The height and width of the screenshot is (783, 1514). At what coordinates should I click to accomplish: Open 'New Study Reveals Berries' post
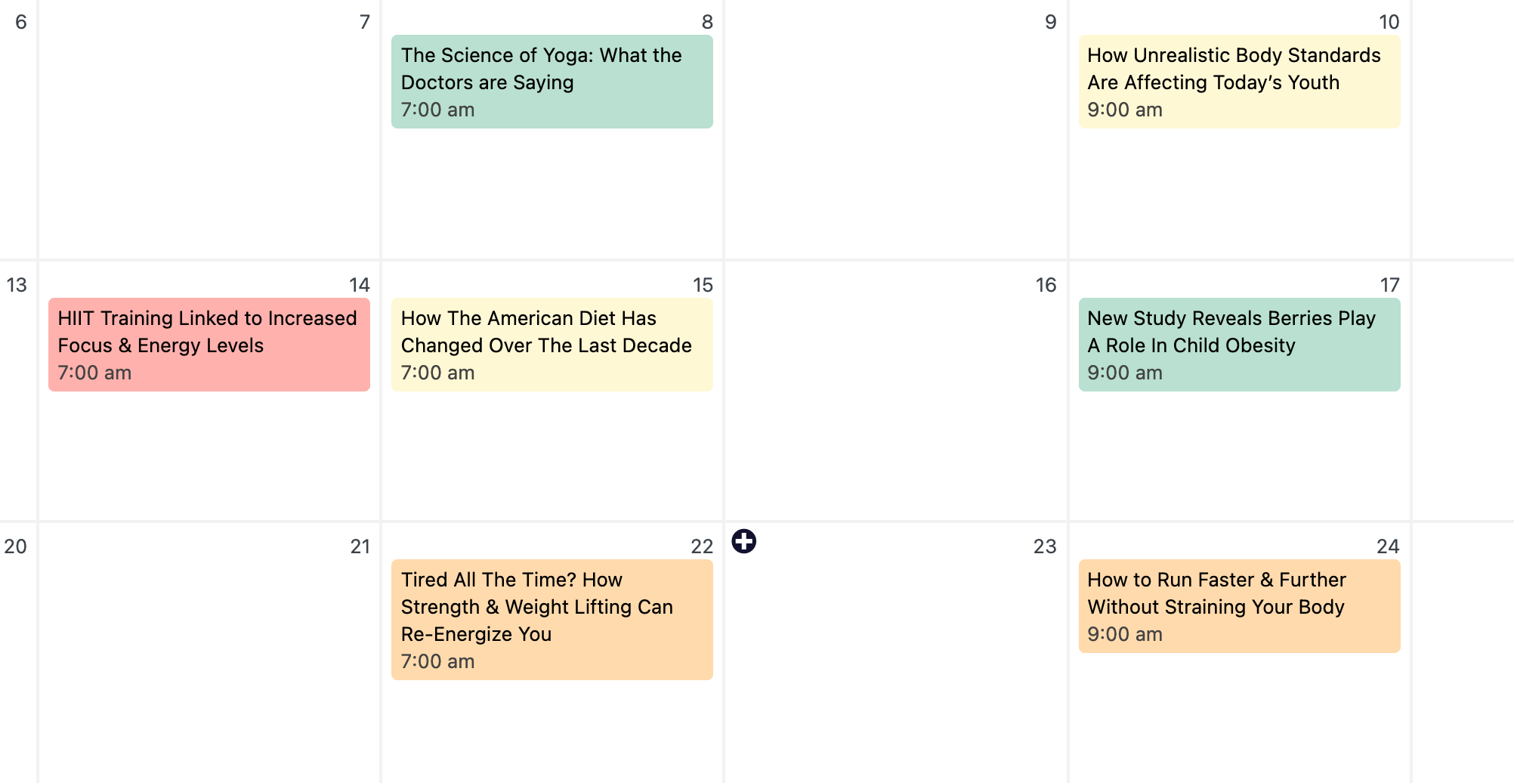pos(1238,345)
